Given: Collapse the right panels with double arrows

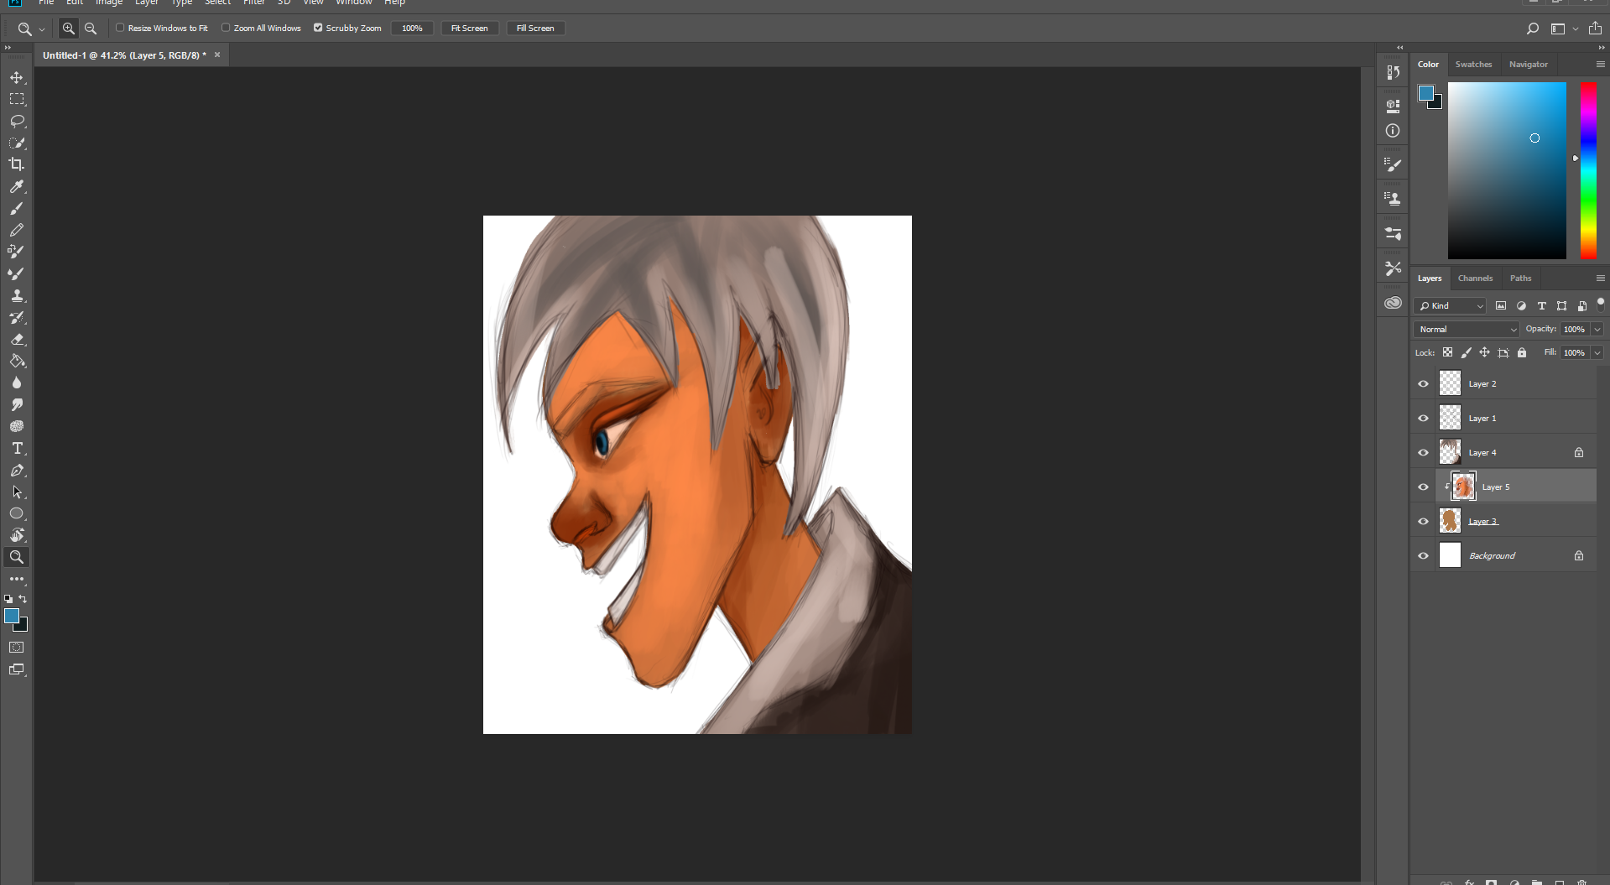Looking at the screenshot, I should [1601, 48].
